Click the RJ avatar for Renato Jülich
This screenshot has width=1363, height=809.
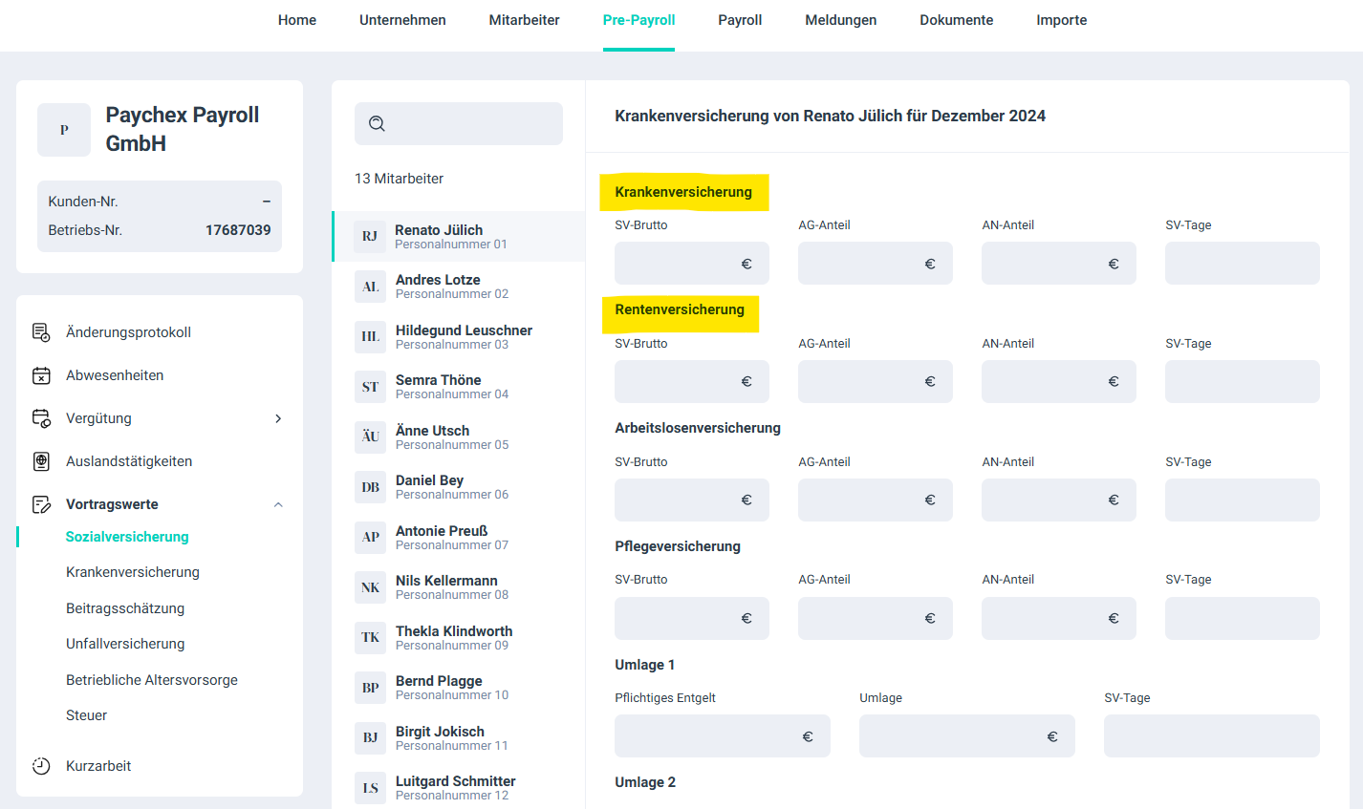[370, 237]
